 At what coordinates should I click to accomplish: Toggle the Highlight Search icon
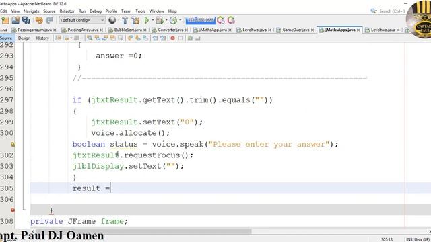[112, 38]
